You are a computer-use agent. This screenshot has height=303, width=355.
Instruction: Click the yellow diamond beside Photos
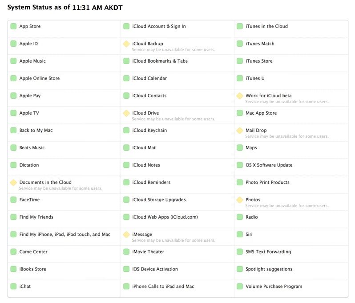coord(240,200)
